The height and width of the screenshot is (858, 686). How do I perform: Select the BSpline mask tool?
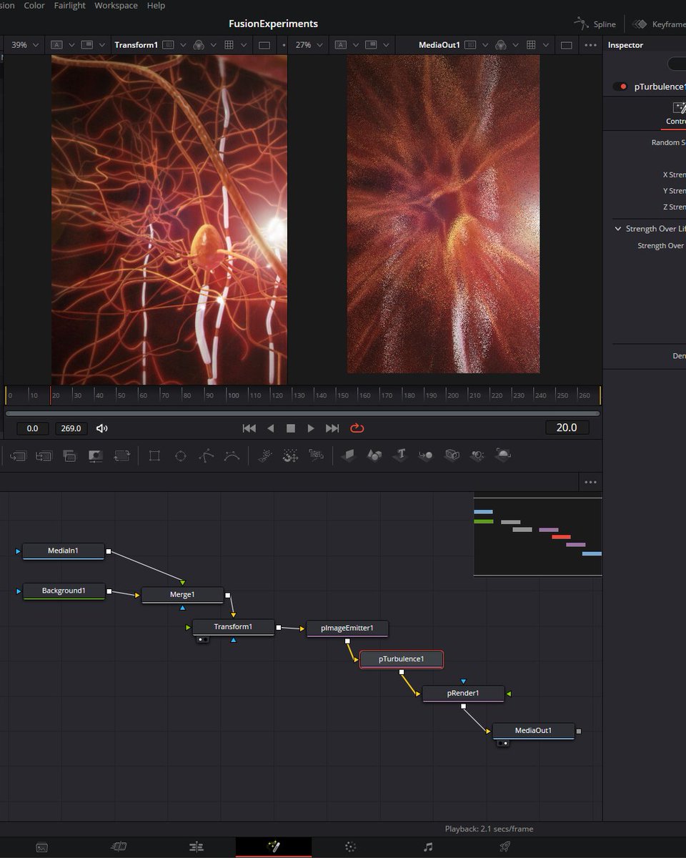pyautogui.click(x=232, y=455)
